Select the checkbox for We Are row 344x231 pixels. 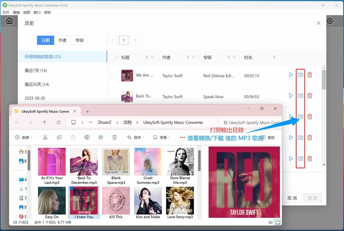[x=112, y=76]
